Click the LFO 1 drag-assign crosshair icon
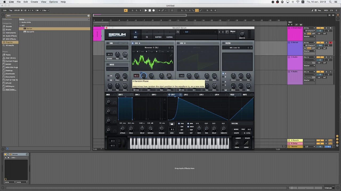Image resolution: width=341 pixels, height=191 pixels. pyautogui.click(x=169, y=95)
